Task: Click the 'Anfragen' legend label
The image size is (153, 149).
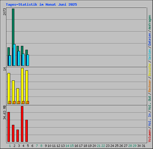Action: (x=150, y=22)
